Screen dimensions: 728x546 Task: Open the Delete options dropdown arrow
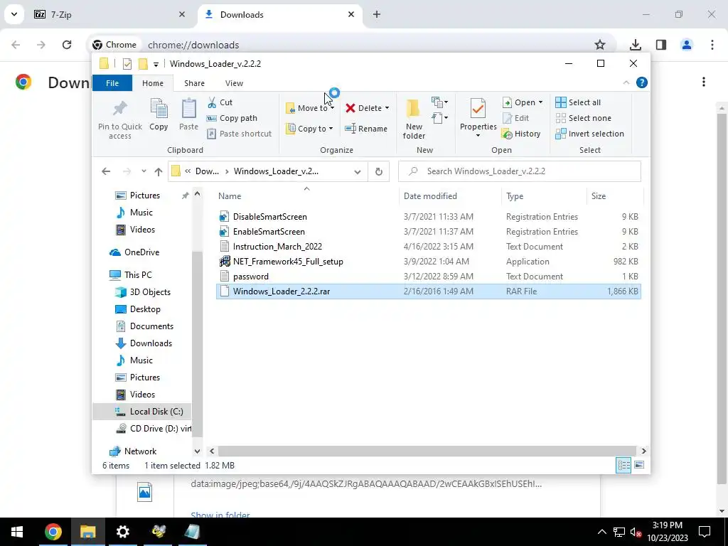[x=387, y=108]
